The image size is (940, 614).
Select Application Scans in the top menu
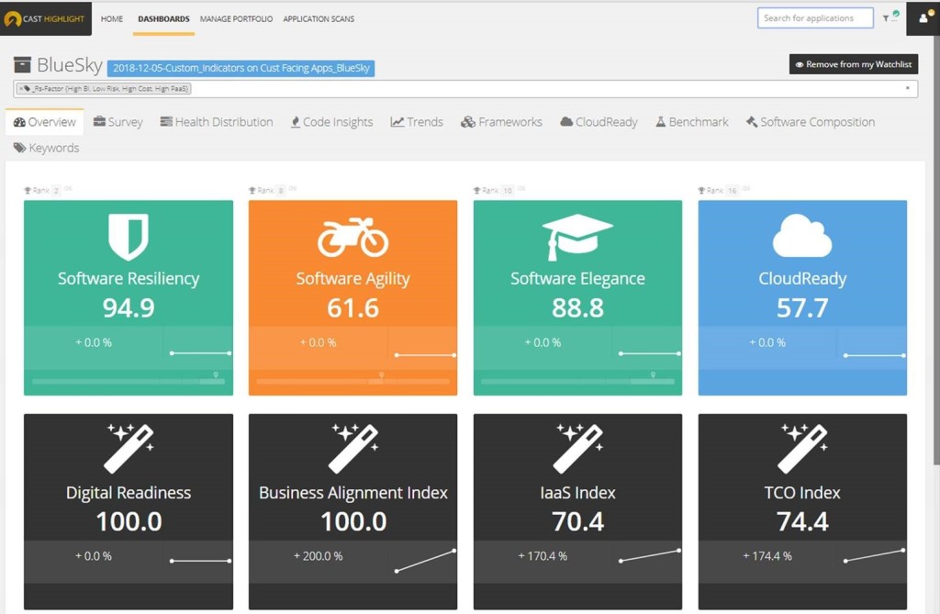point(319,18)
